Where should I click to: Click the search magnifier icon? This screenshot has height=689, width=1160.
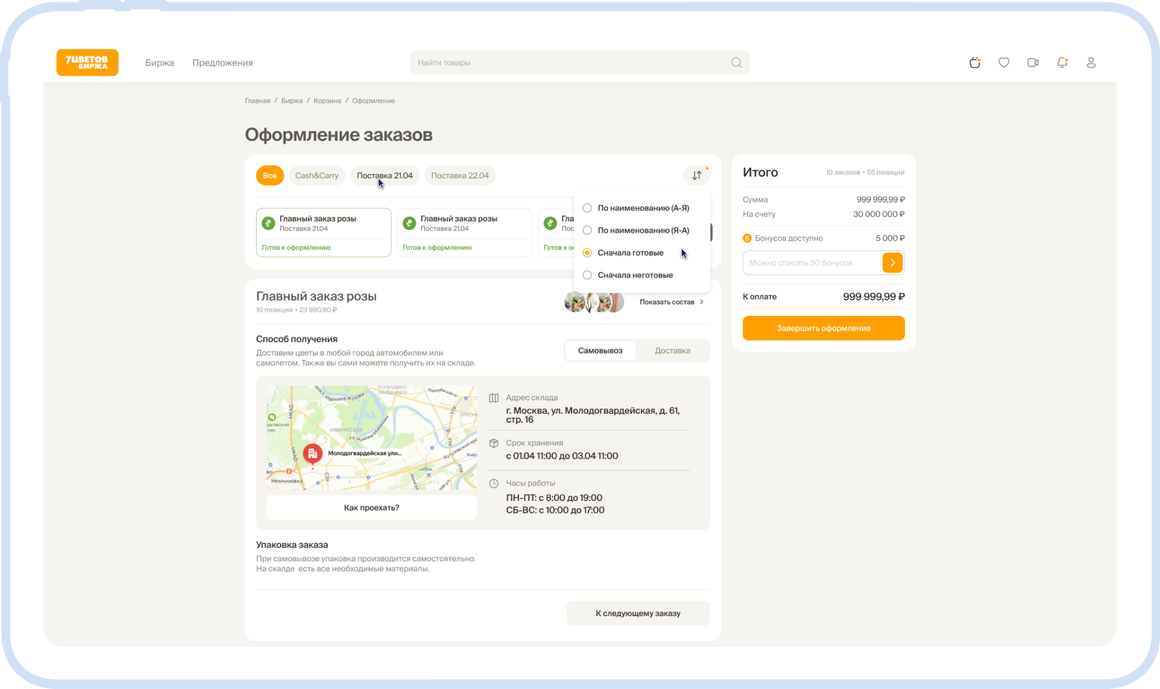tap(736, 63)
